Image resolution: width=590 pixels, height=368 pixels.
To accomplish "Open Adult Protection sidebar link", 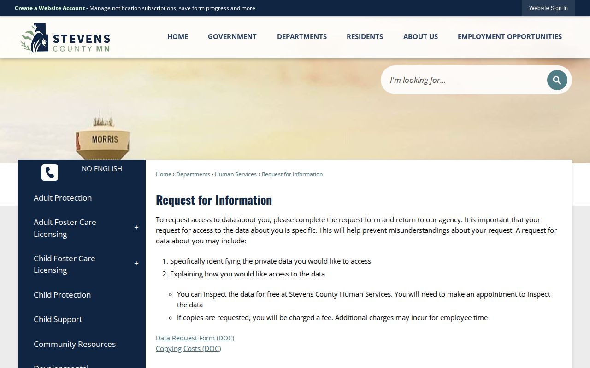I will click(x=63, y=198).
